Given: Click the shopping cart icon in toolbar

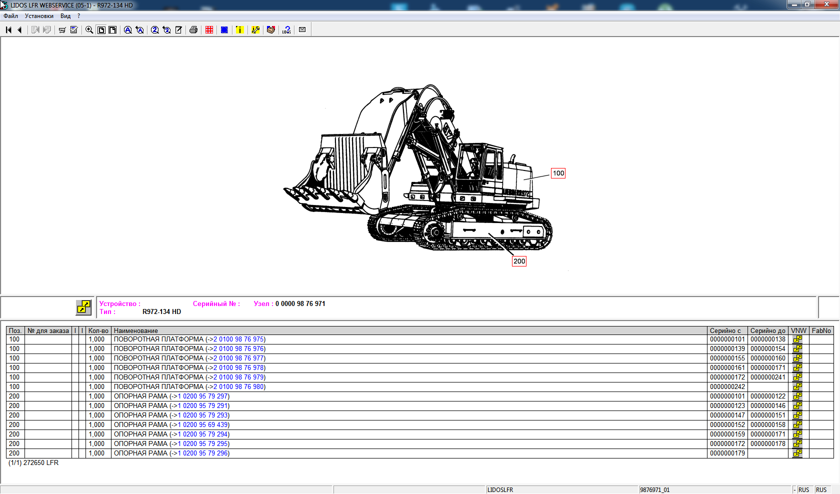Looking at the screenshot, I should pyautogui.click(x=62, y=30).
